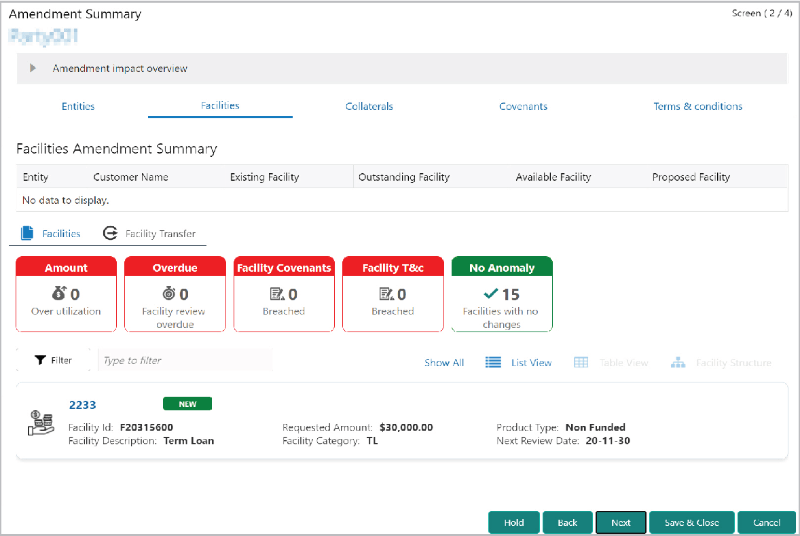Click the No Anomaly checkmark icon
This screenshot has height=536, width=800.
click(x=491, y=293)
